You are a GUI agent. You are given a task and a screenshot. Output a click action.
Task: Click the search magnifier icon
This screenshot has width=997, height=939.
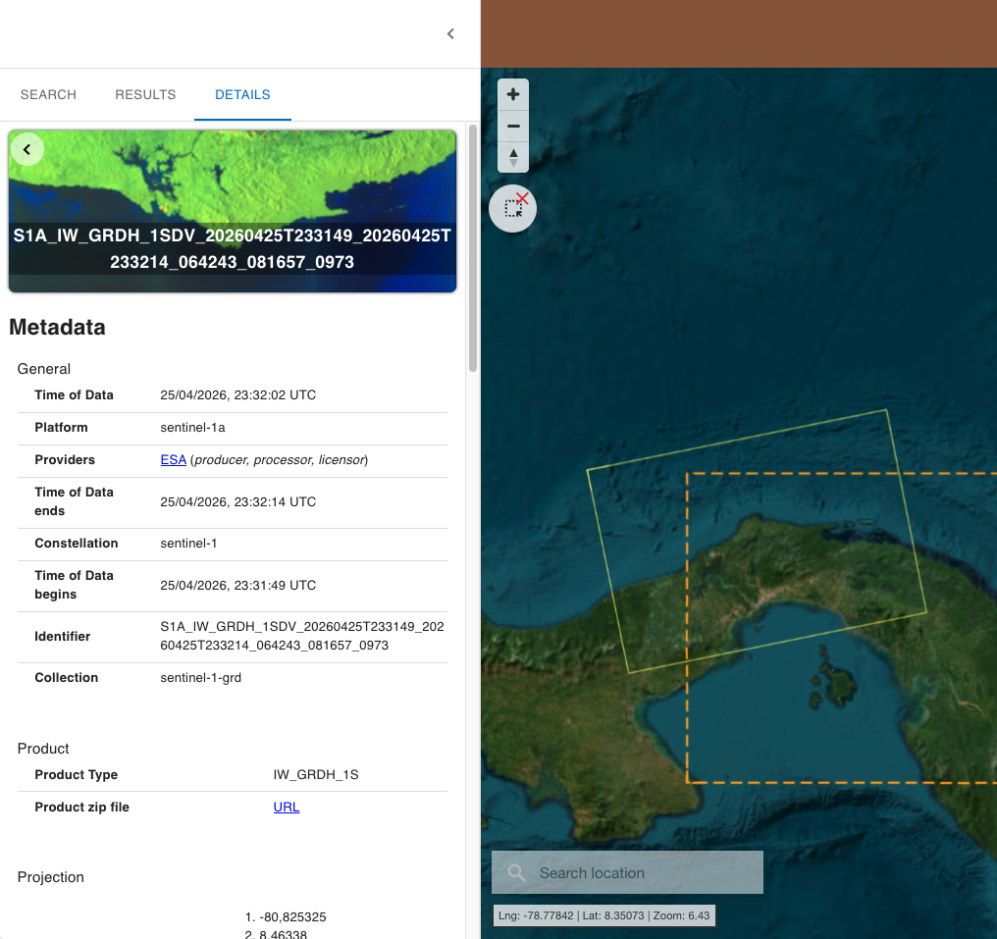click(516, 872)
